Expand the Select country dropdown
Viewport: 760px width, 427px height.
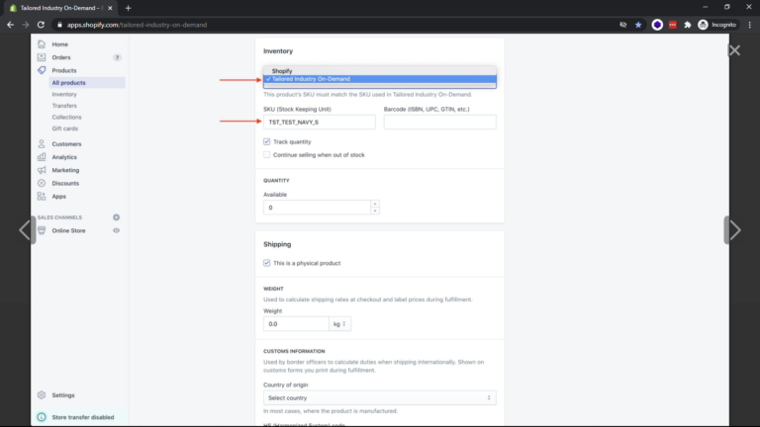click(379, 397)
